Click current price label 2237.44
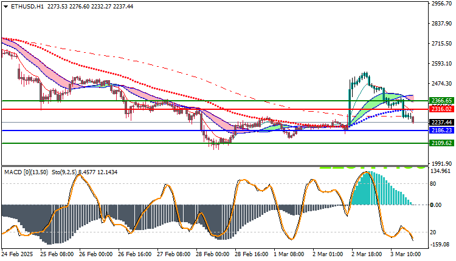 click(x=441, y=122)
